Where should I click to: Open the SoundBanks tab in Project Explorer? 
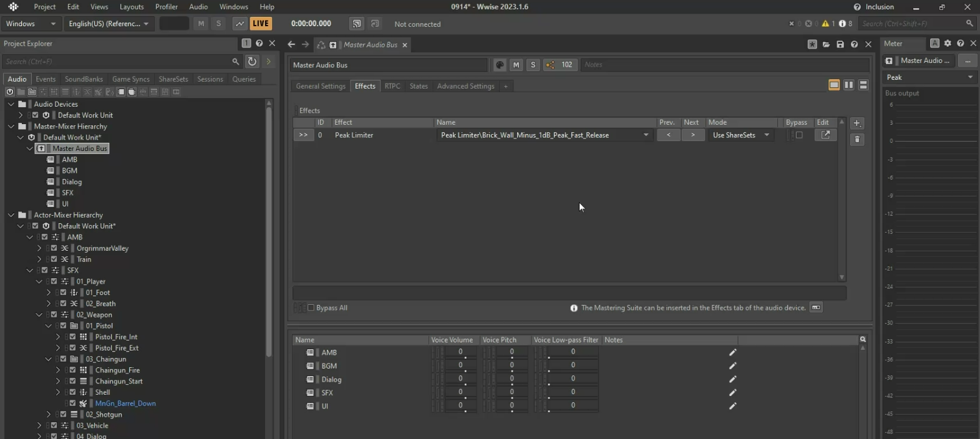(84, 79)
